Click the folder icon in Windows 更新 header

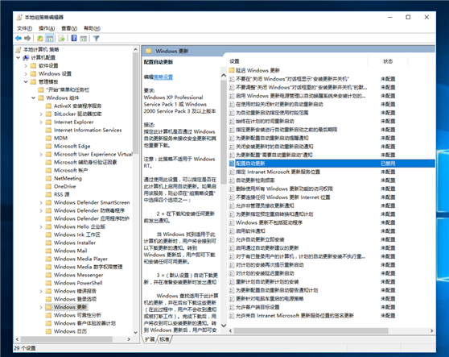149,51
